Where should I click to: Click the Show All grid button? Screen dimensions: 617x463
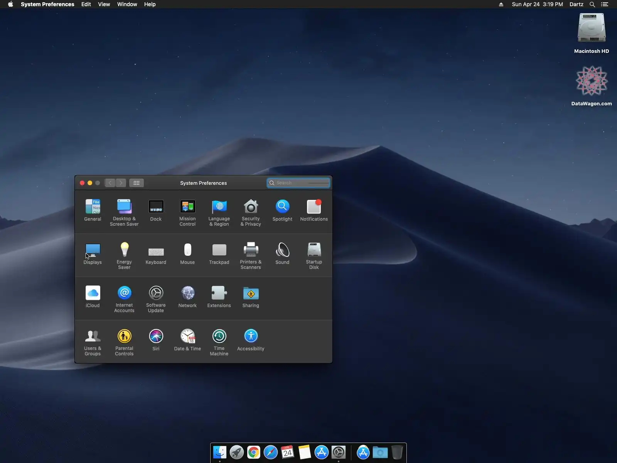(137, 183)
